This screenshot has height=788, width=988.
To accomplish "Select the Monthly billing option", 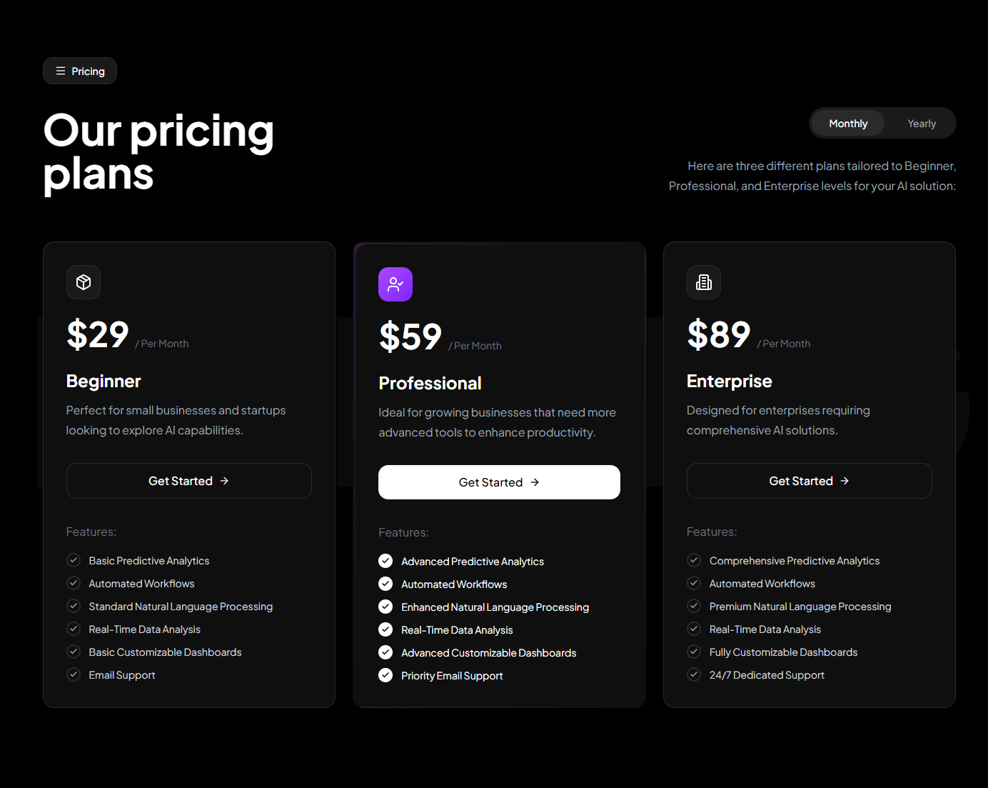I will point(848,124).
